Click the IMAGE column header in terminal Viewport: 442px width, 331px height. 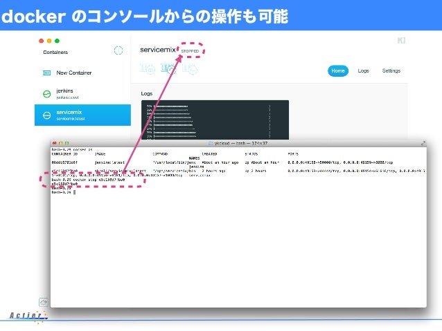click(x=100, y=154)
